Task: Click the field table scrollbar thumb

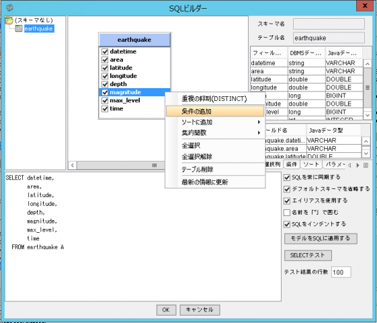Action: (x=368, y=87)
